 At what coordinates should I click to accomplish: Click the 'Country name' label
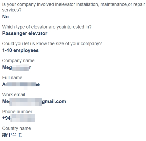tap(16, 129)
